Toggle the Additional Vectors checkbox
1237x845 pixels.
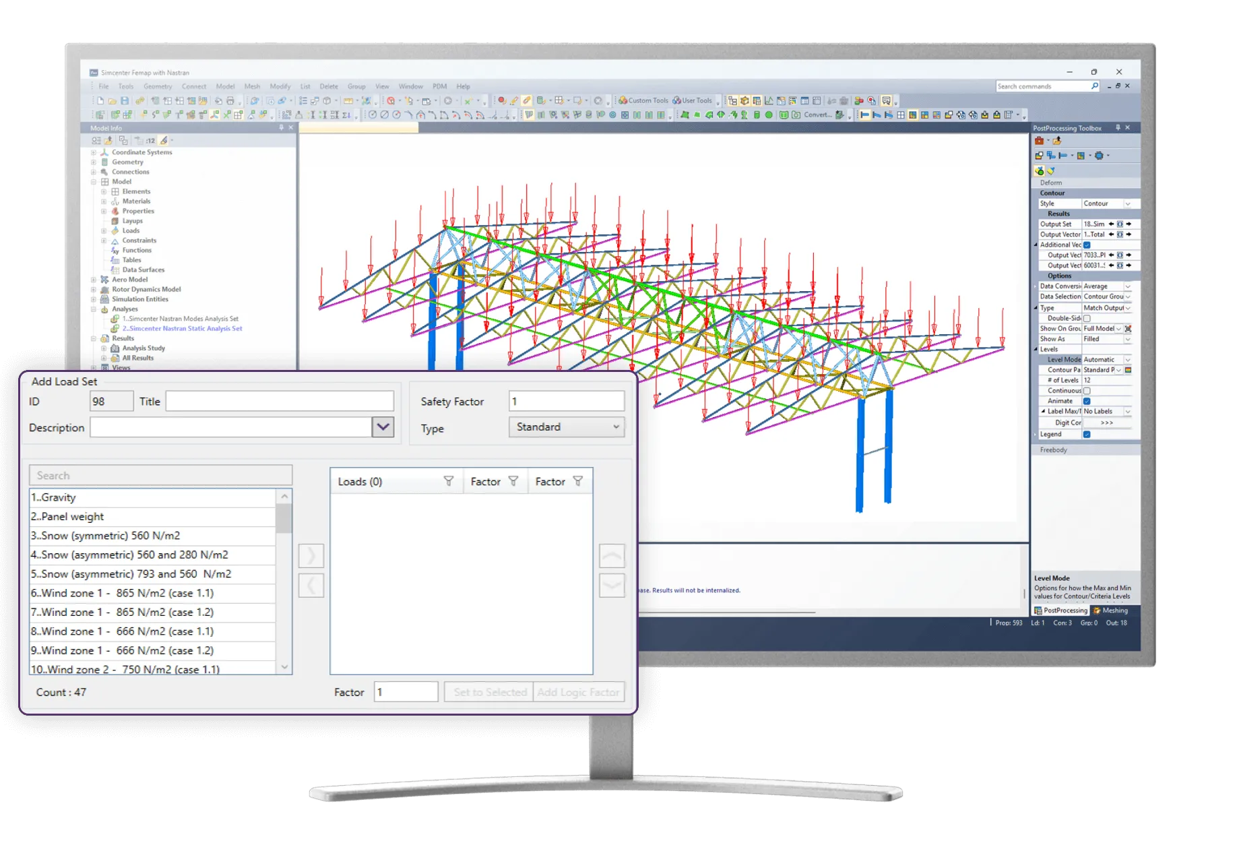1087,245
